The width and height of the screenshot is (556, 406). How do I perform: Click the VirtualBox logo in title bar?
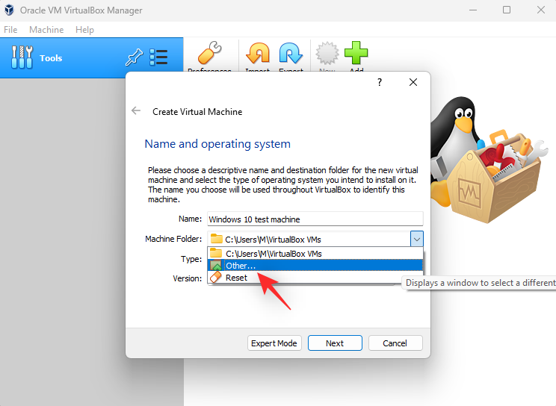9,10
